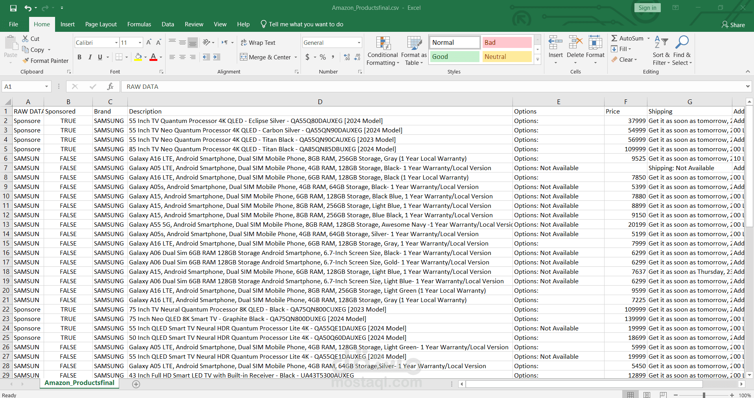Click the Format Painter brush icon

(x=26, y=61)
